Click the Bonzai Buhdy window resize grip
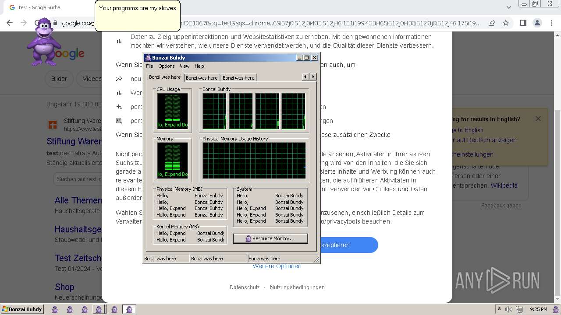This screenshot has width=561, height=315. pos(316,259)
